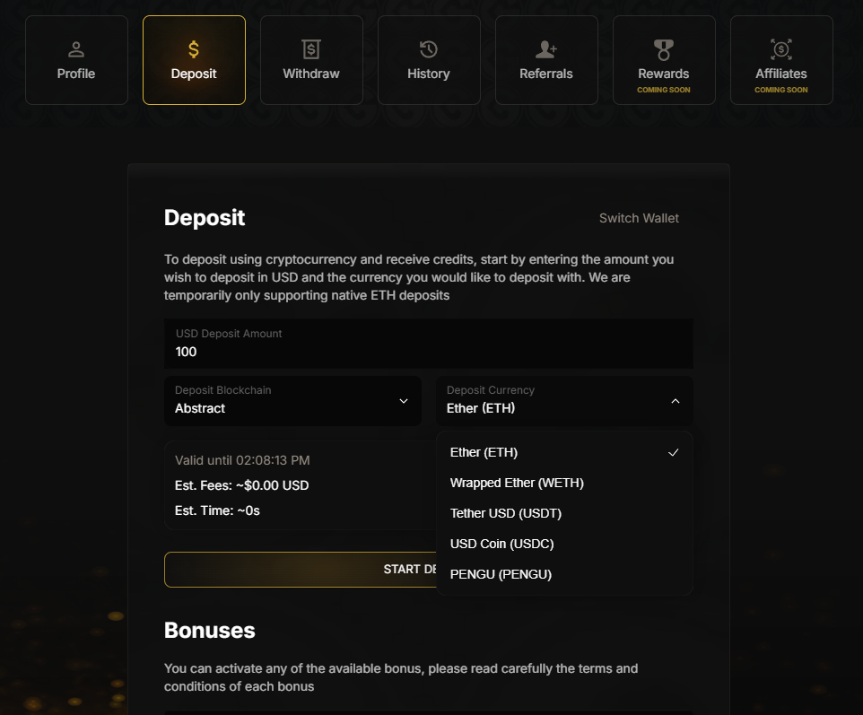Click the Profile person icon
863x715 pixels.
pyautogui.click(x=76, y=49)
